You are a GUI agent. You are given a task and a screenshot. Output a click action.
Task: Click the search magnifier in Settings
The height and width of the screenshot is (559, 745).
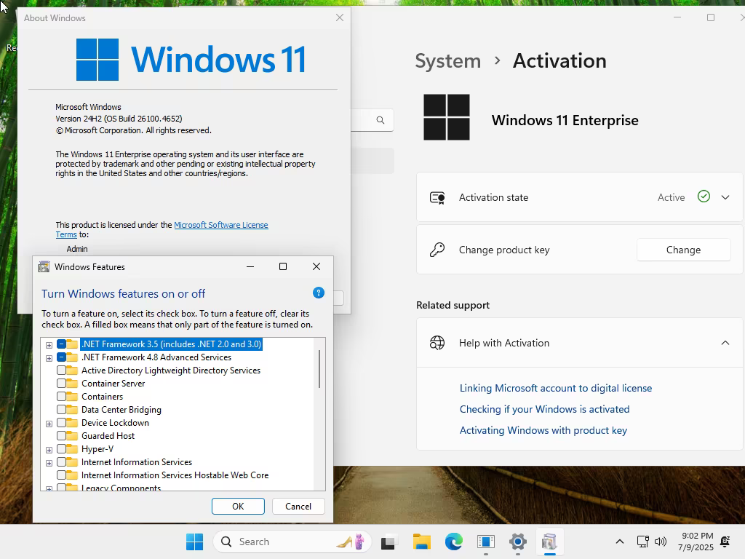click(x=380, y=120)
